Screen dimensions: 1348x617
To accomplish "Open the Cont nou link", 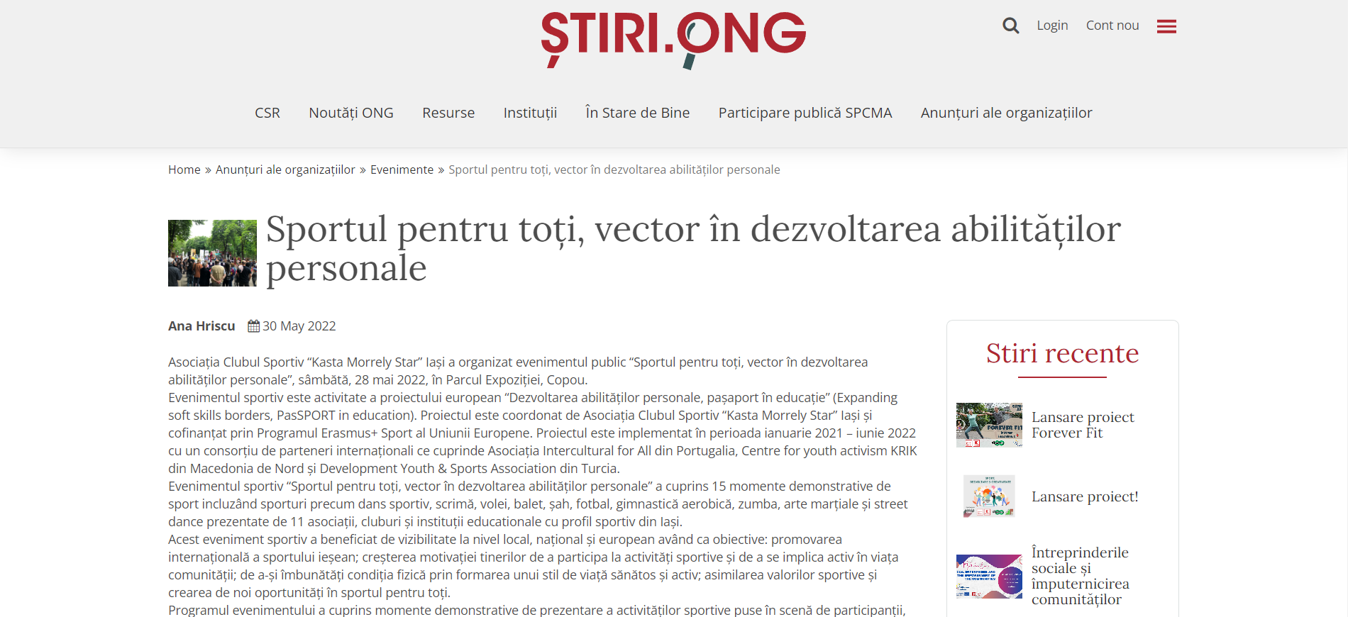I will (1112, 26).
